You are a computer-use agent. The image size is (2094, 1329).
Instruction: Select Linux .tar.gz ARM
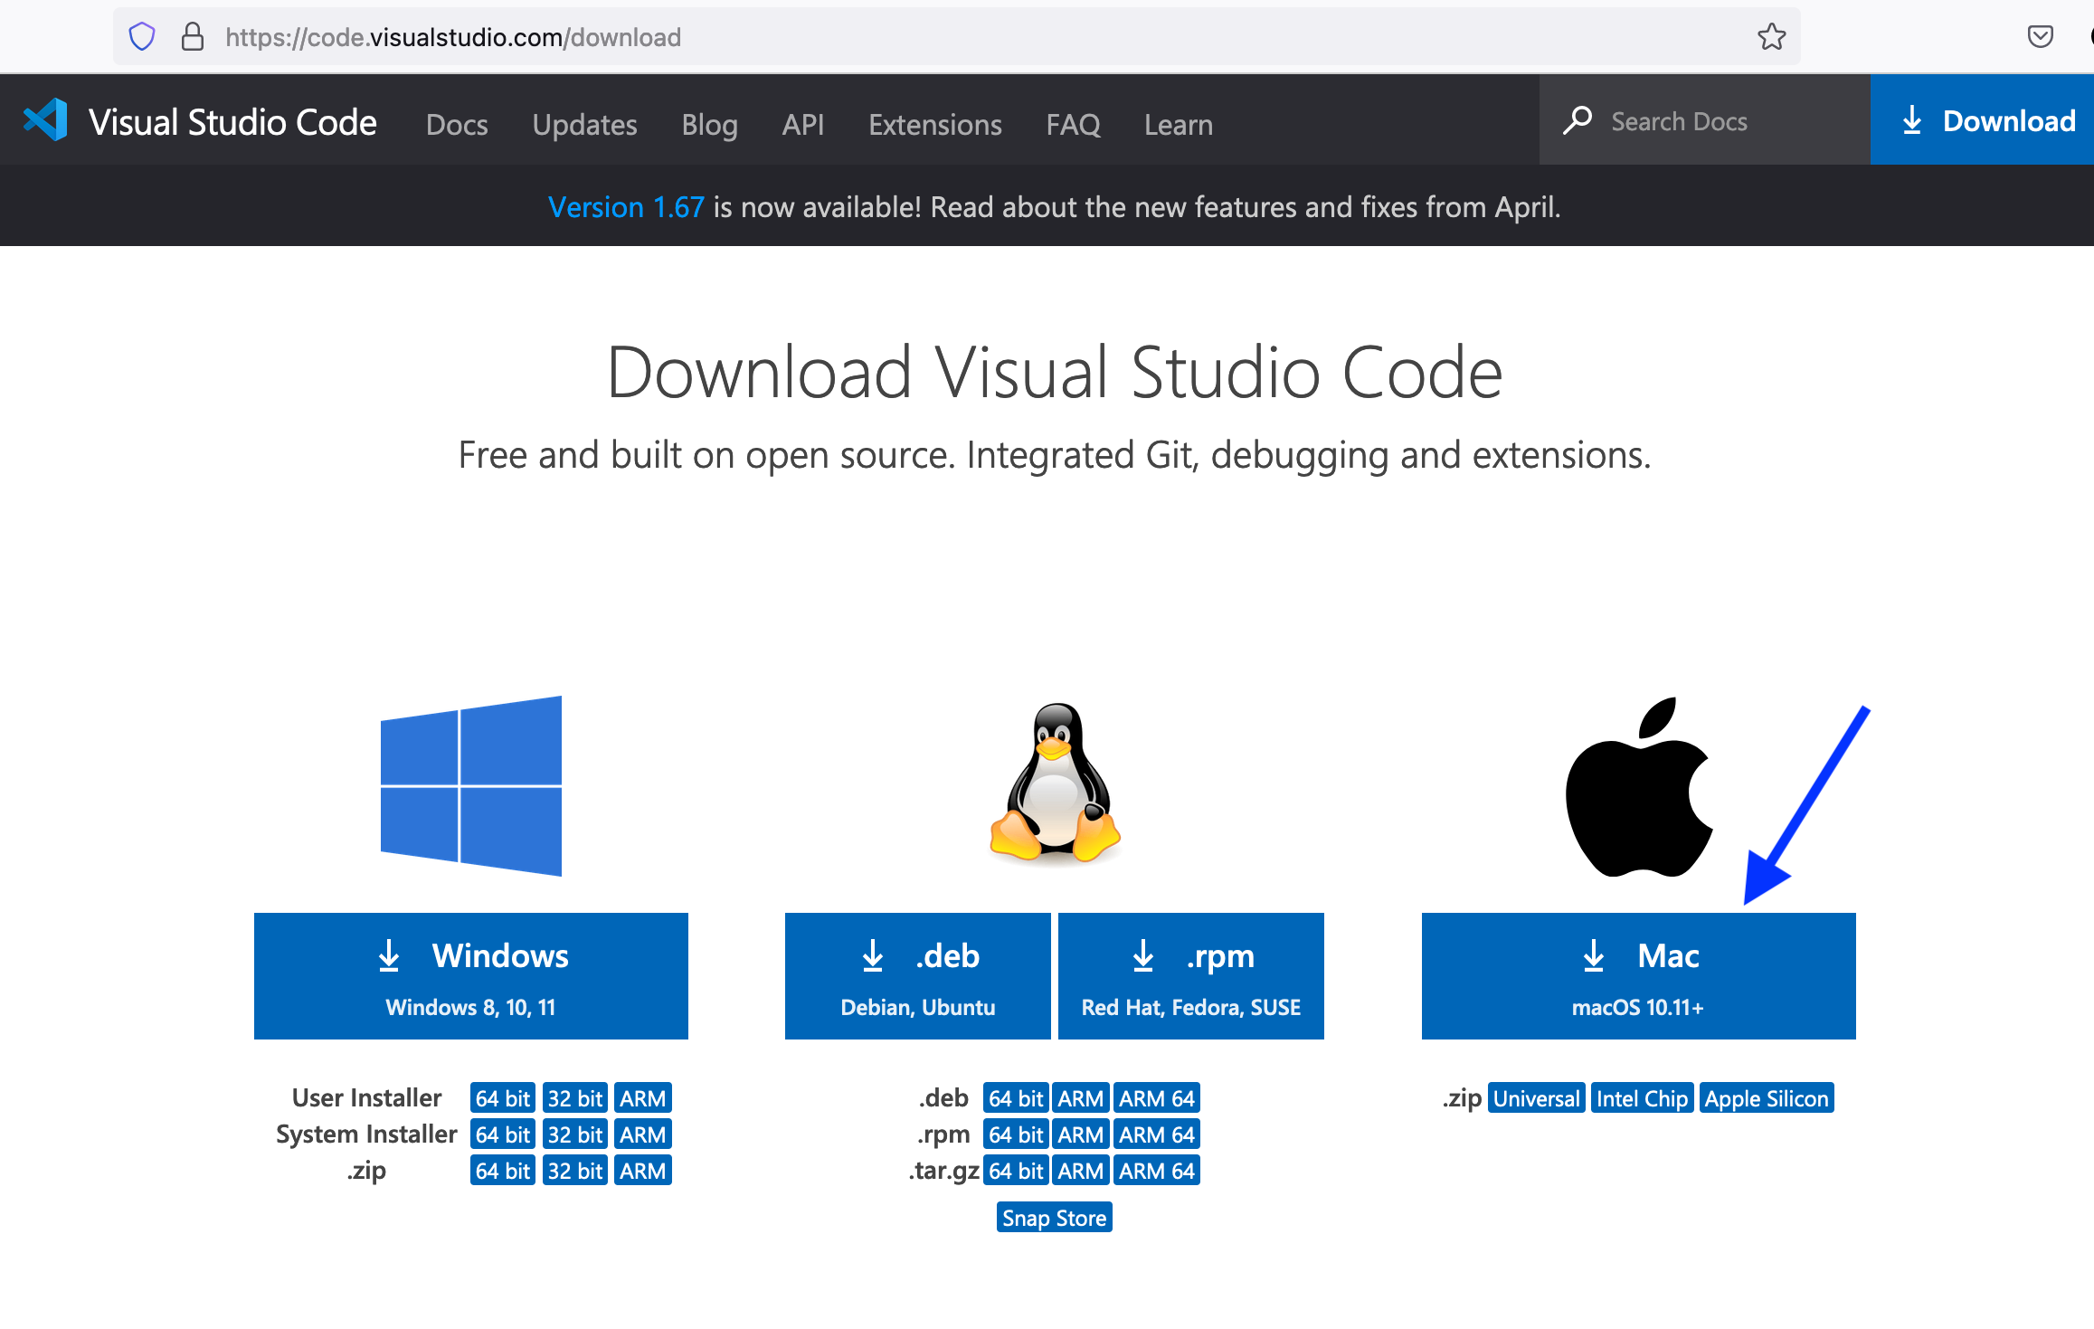(x=1081, y=1171)
